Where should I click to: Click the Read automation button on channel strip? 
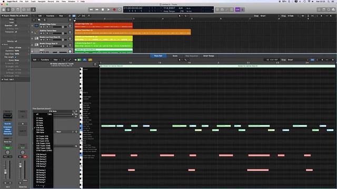coord(7,148)
